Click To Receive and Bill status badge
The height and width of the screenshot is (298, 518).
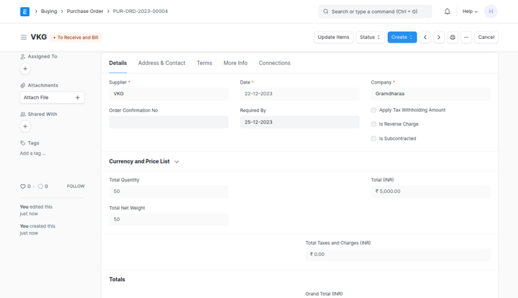(x=76, y=38)
